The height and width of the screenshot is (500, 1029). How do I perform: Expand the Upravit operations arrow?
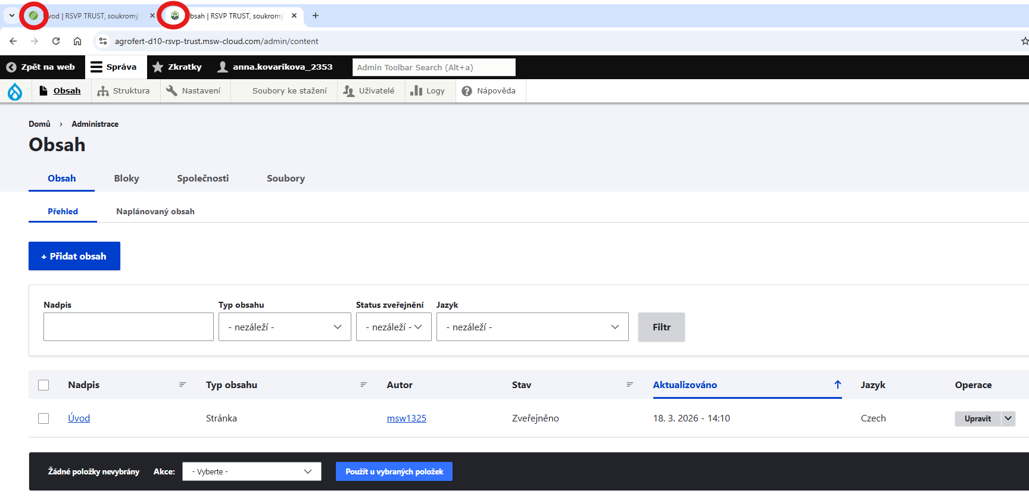click(1008, 418)
